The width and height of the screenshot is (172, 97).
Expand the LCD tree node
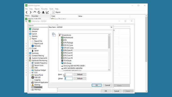(x=30, y=73)
